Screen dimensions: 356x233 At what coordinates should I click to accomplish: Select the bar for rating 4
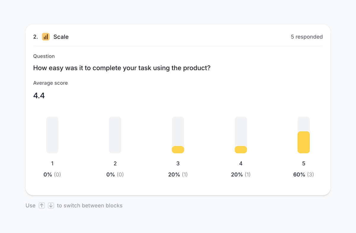point(241,135)
